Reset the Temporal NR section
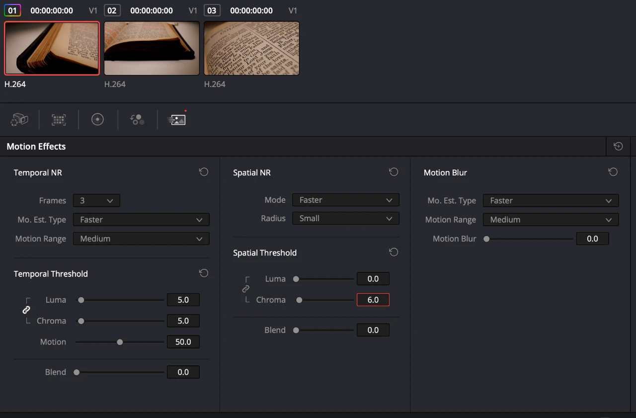The height and width of the screenshot is (418, 636). (x=203, y=171)
